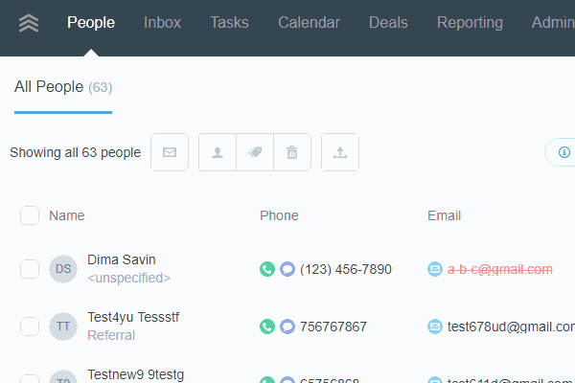
Task: Open the Inbox tab
Action: (x=162, y=23)
